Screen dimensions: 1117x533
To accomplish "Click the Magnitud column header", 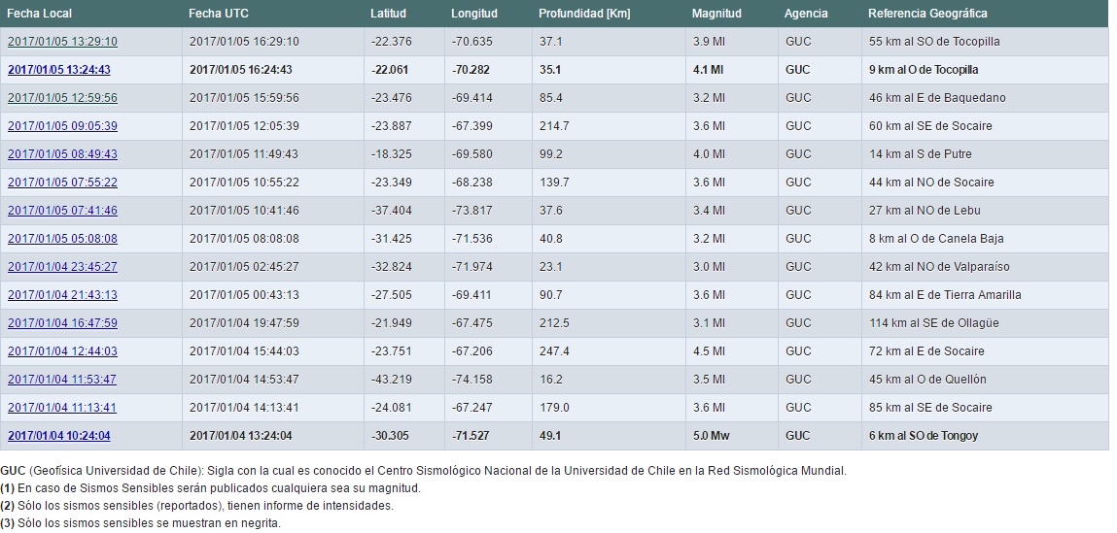I will (716, 14).
